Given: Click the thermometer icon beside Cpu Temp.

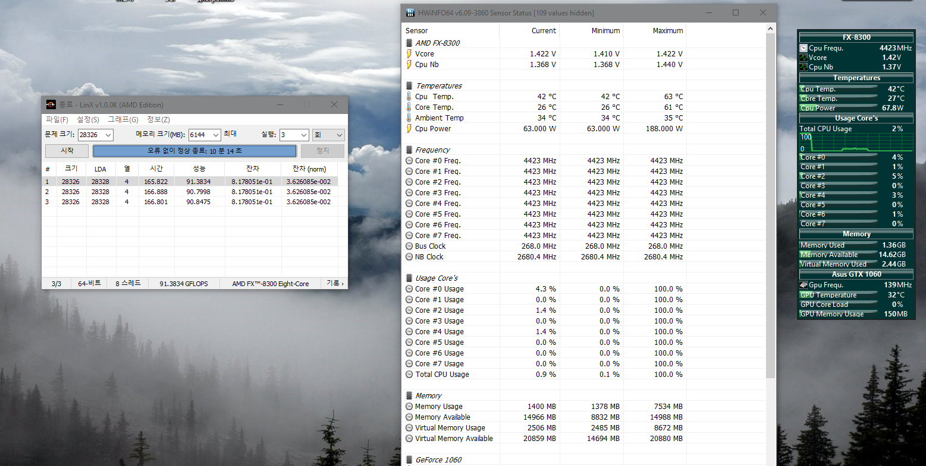Looking at the screenshot, I should coord(409,96).
